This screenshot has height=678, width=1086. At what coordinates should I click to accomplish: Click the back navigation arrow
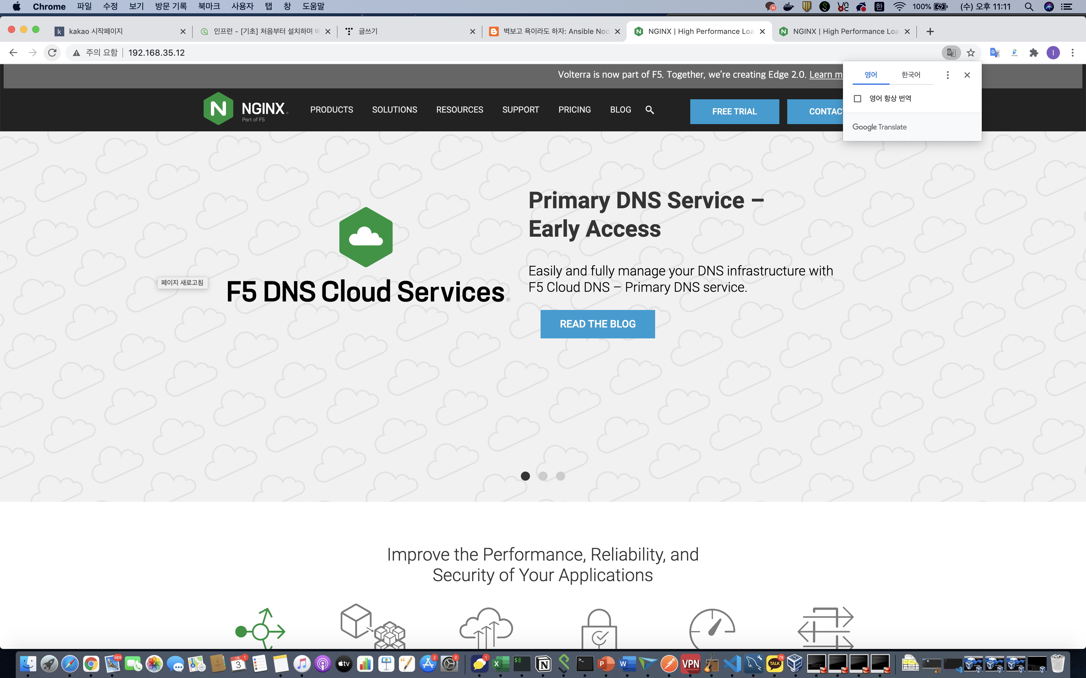click(x=13, y=52)
